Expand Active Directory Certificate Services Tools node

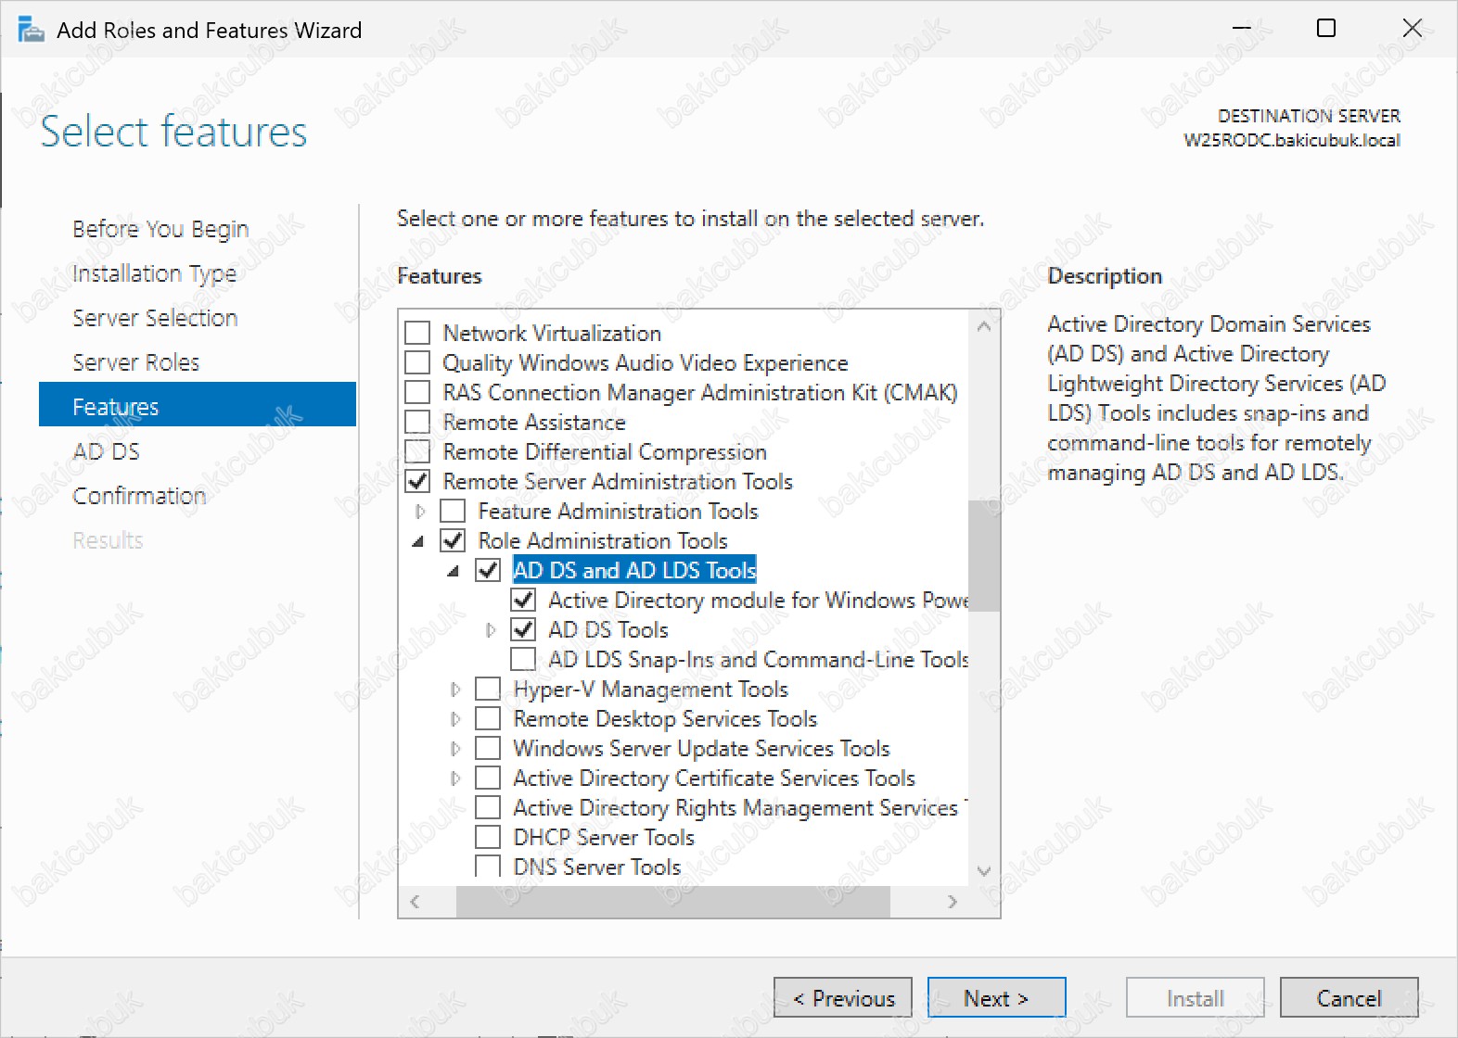455,778
